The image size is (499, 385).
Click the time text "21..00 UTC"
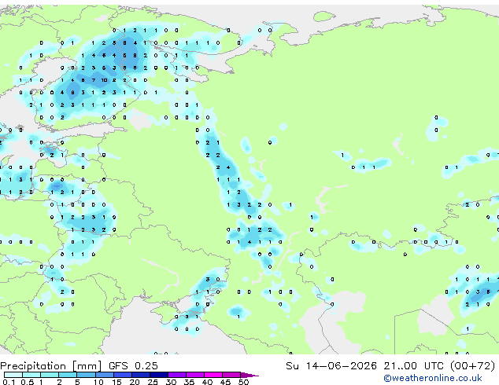pos(413,366)
